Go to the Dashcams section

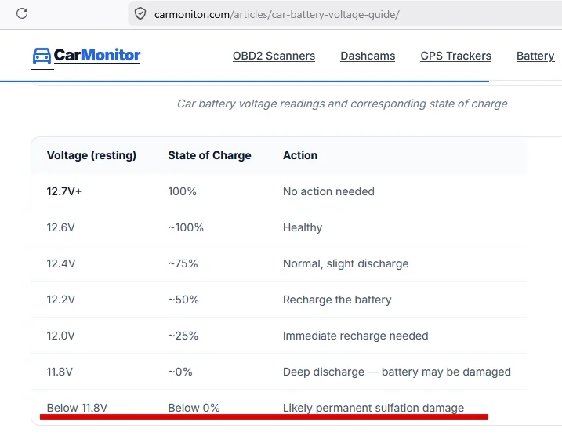point(368,56)
